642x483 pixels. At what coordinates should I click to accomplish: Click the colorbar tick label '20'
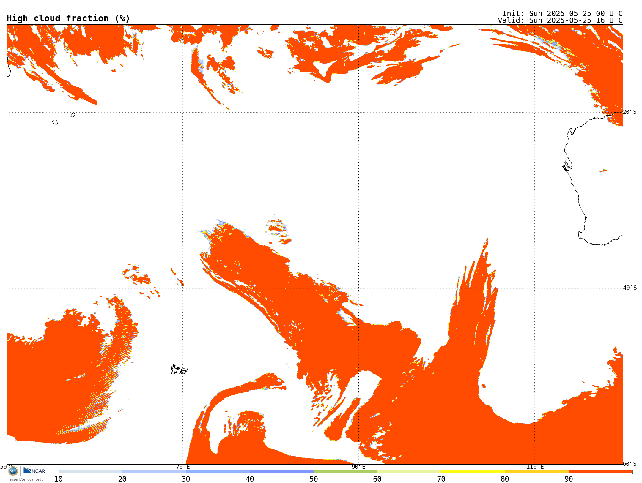click(122, 479)
